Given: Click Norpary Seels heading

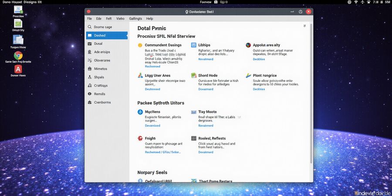Looking at the screenshot, I should (152, 172).
